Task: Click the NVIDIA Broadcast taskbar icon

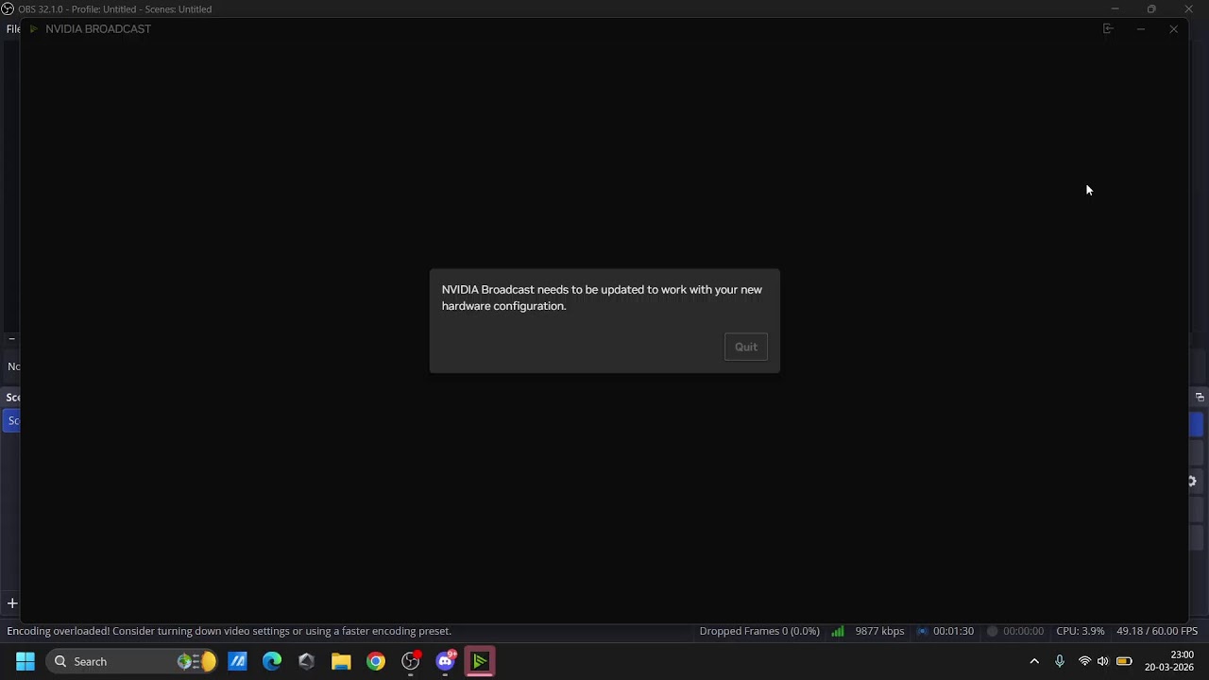Action: tap(480, 661)
